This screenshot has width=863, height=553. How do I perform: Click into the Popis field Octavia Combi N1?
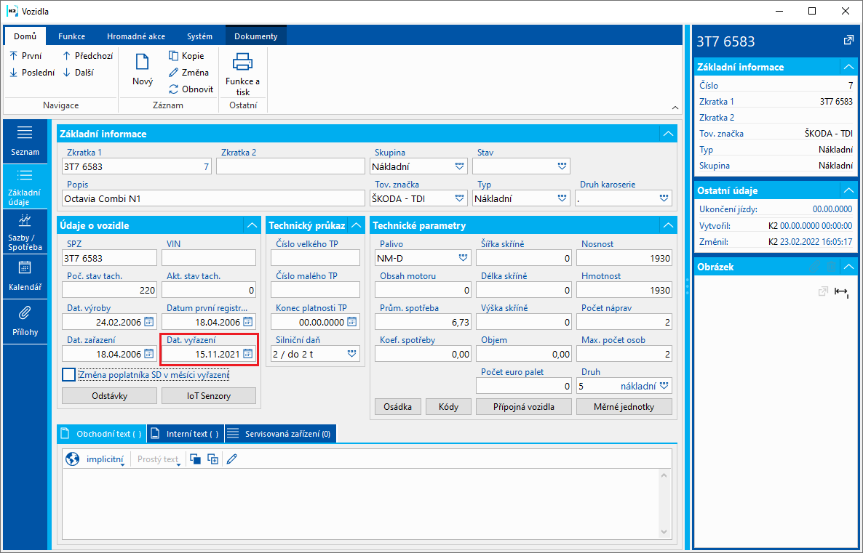213,198
